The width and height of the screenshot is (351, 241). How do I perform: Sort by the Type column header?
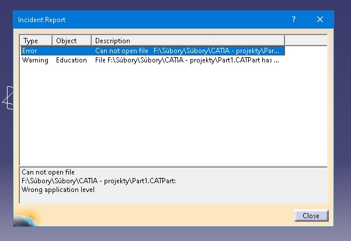coord(36,41)
